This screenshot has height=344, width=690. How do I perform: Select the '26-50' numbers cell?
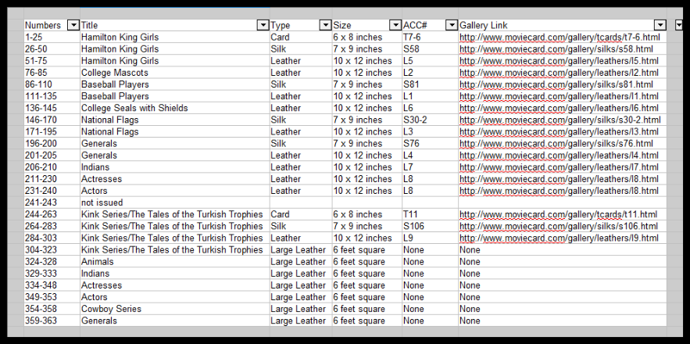pos(52,49)
